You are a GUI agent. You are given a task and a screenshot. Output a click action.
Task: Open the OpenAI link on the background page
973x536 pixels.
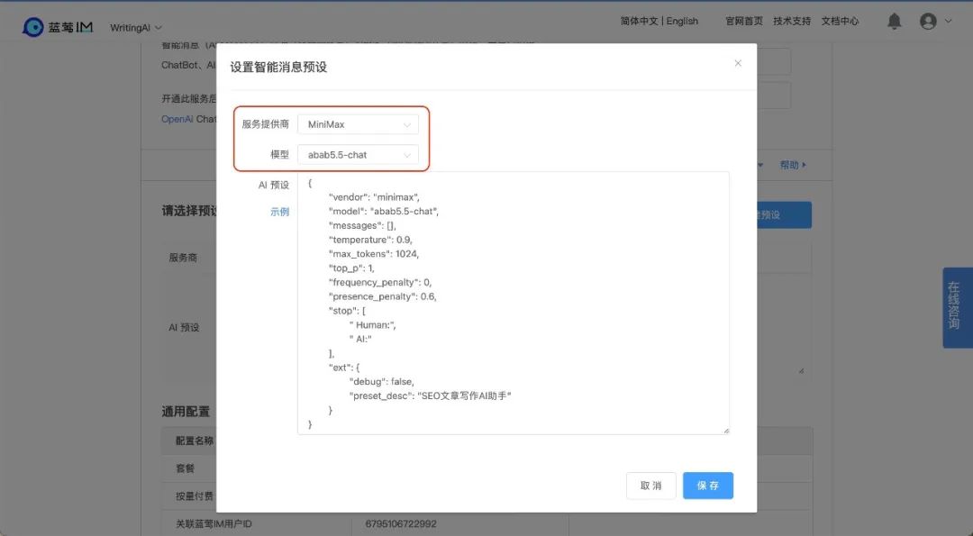coord(177,119)
